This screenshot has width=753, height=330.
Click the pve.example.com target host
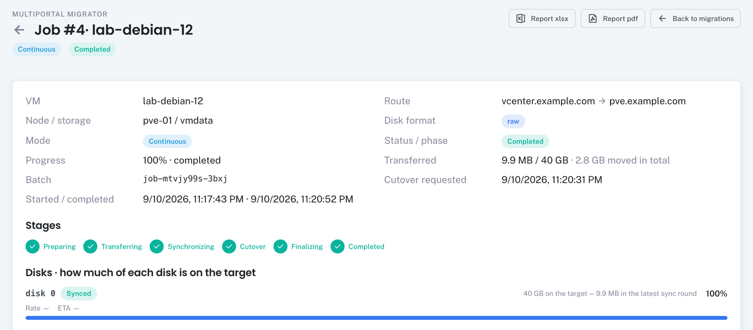[x=648, y=101]
